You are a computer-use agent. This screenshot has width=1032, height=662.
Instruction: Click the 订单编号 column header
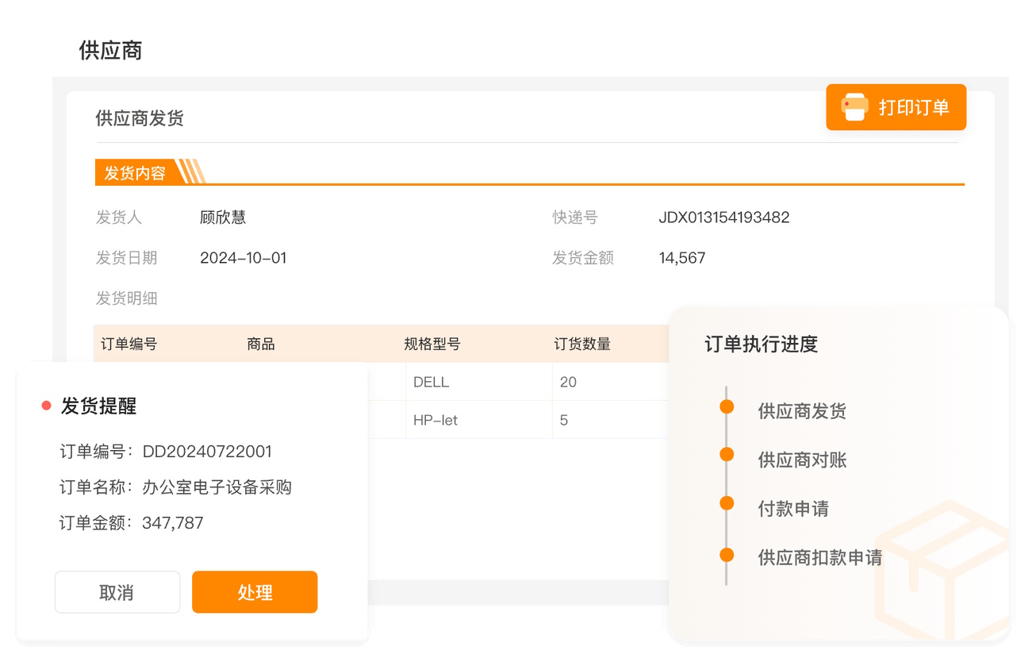[x=129, y=344]
